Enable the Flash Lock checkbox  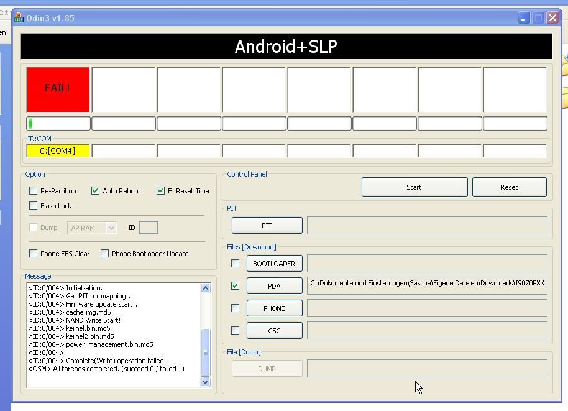point(34,205)
